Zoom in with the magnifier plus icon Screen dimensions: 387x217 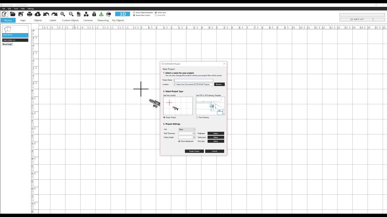[63, 14]
